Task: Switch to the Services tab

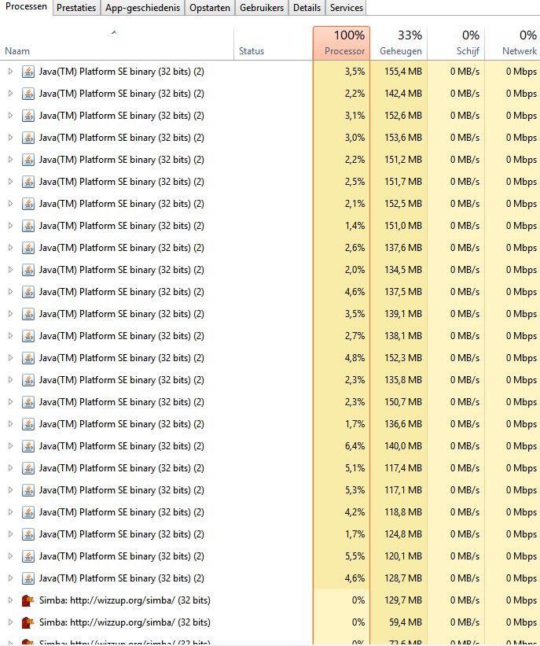Action: pos(347,7)
